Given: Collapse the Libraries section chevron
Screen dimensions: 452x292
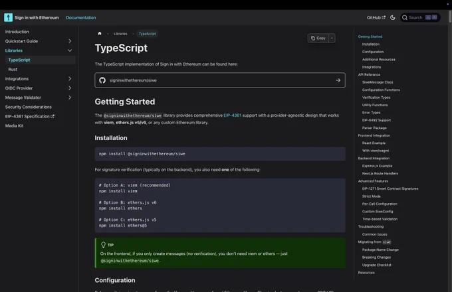Looking at the screenshot, I should point(70,50).
